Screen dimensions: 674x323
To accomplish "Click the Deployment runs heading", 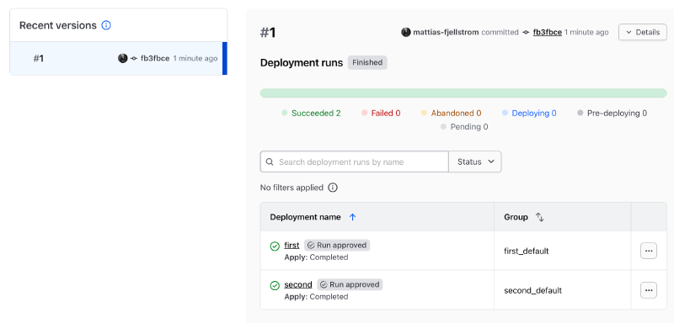I will click(302, 62).
